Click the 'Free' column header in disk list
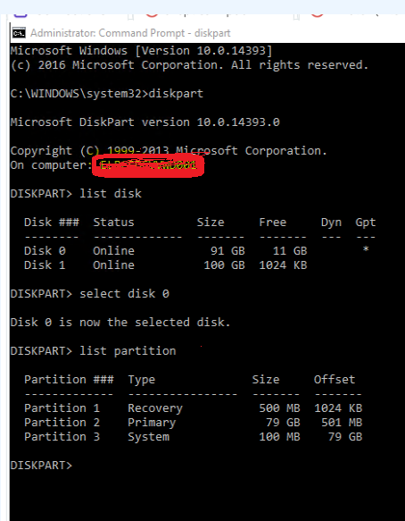 pos(272,222)
